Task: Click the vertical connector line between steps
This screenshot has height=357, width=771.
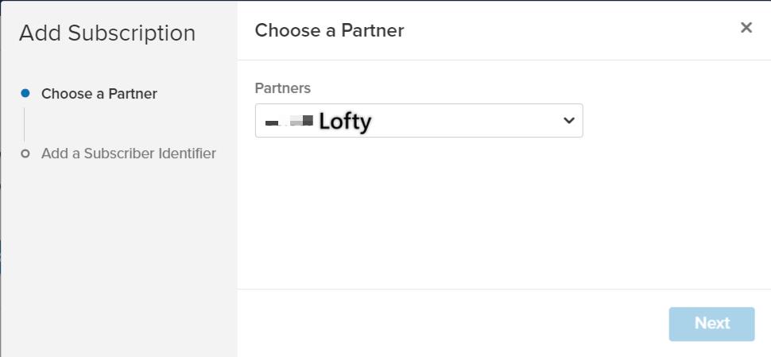Action: pos(25,124)
